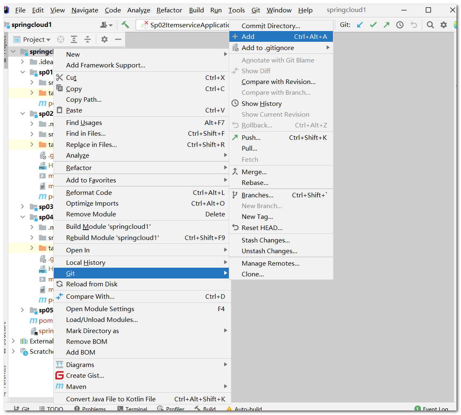The height and width of the screenshot is (415, 461).
Task: Choose Unstash Changes...
Action: click(x=281, y=251)
